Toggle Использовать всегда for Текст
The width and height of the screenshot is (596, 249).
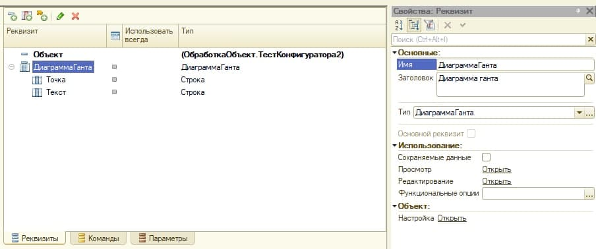click(115, 92)
